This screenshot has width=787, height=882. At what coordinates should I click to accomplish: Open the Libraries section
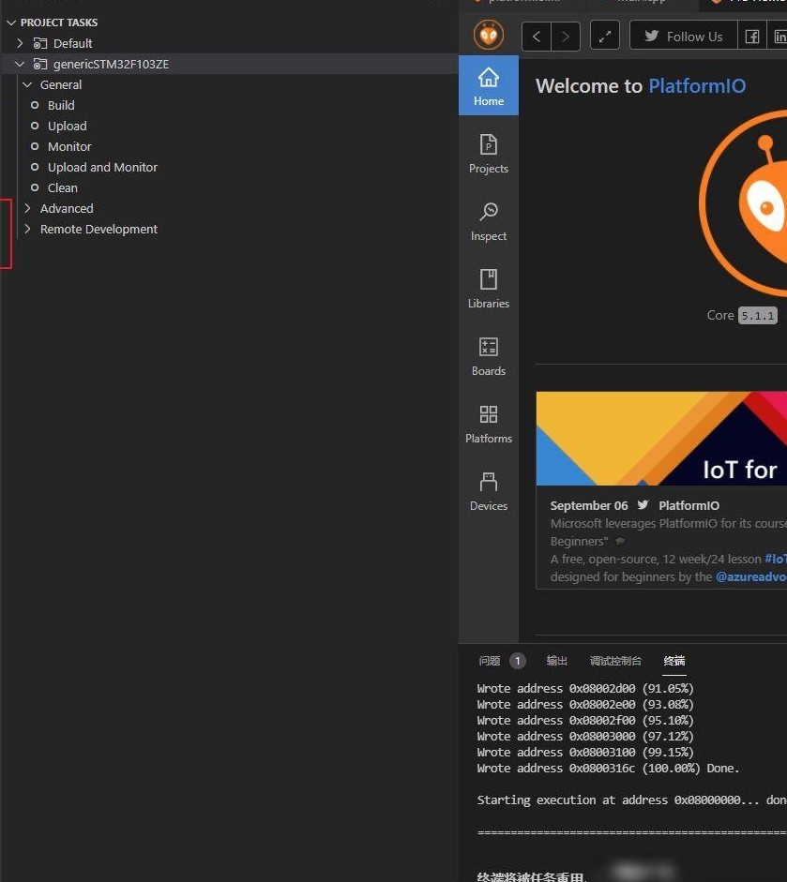point(488,289)
